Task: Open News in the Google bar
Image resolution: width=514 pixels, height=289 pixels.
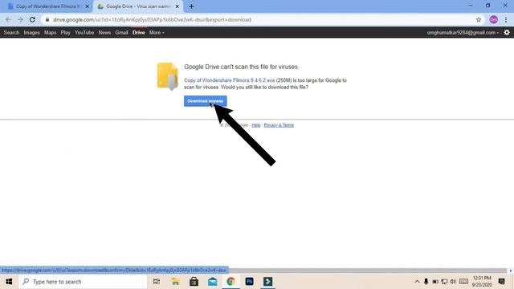Action: [104, 32]
